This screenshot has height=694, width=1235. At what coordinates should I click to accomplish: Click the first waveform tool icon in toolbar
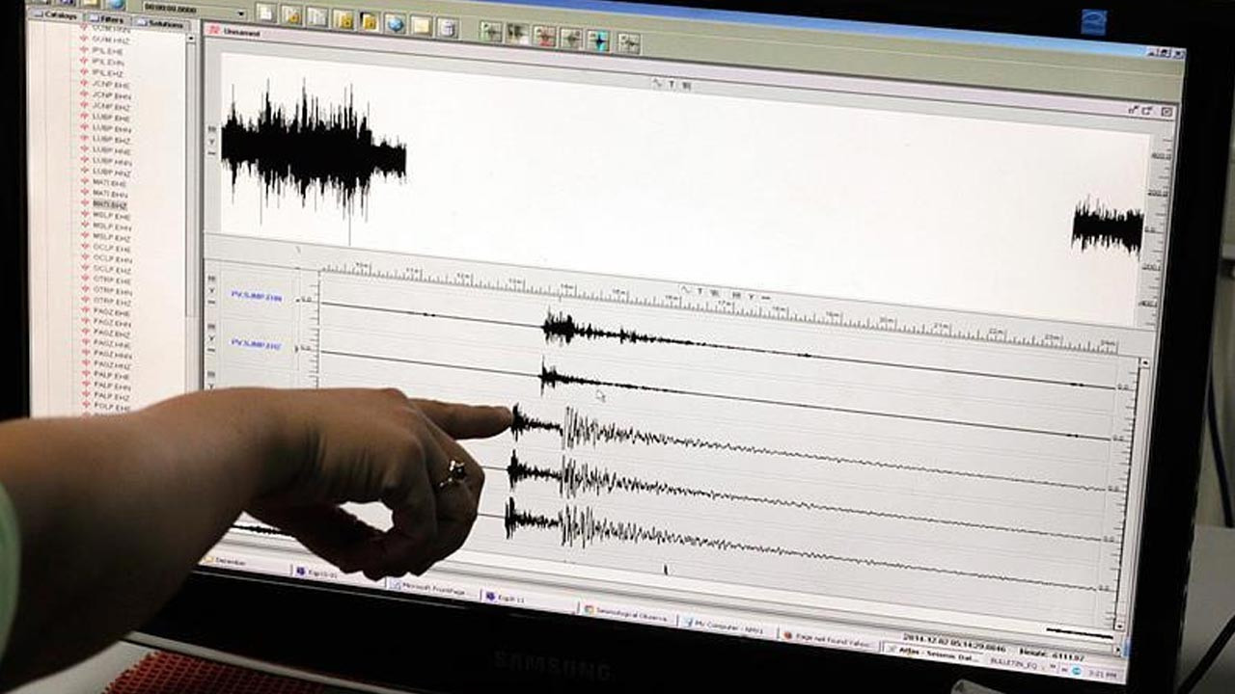491,32
